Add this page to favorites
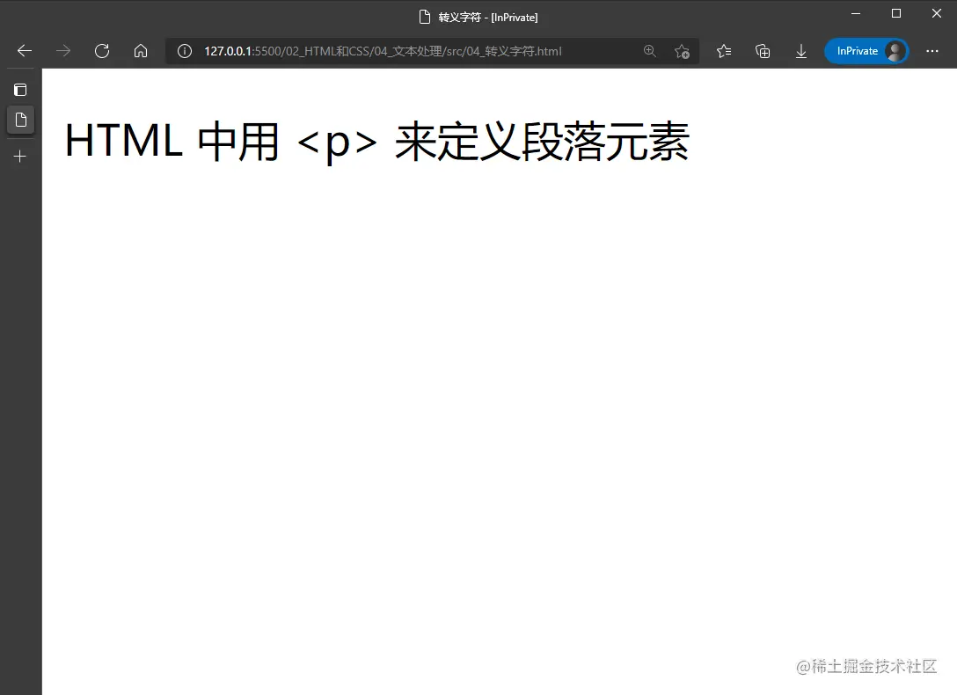The height and width of the screenshot is (695, 957). coord(683,51)
